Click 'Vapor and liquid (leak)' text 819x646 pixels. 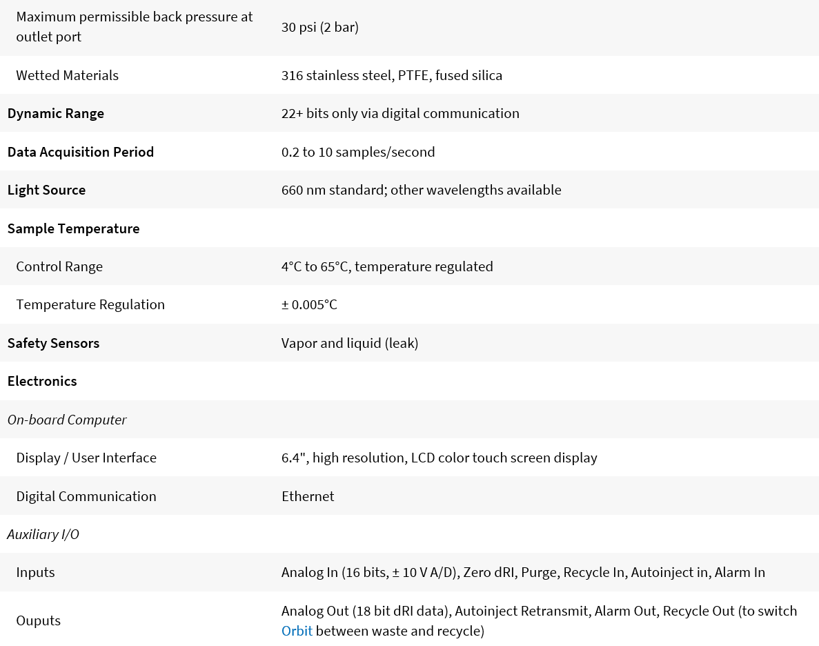(x=350, y=343)
